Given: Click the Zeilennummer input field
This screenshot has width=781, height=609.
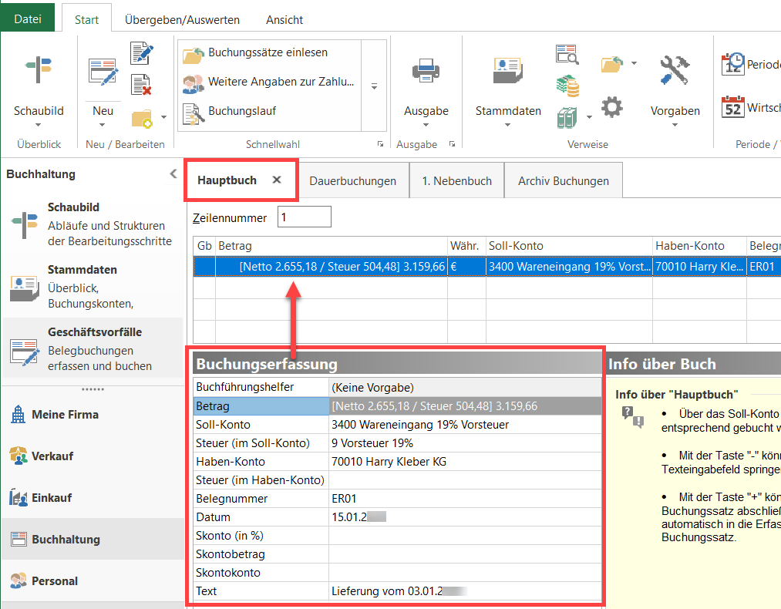Looking at the screenshot, I should (305, 218).
